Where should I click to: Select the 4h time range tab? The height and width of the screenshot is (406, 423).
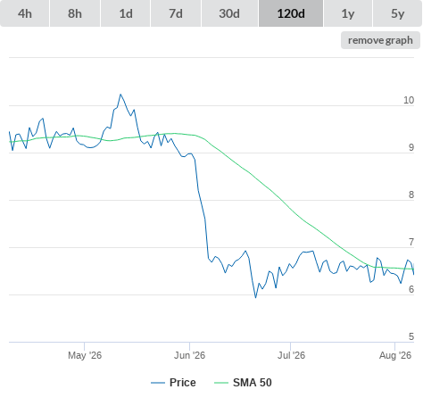pos(25,13)
